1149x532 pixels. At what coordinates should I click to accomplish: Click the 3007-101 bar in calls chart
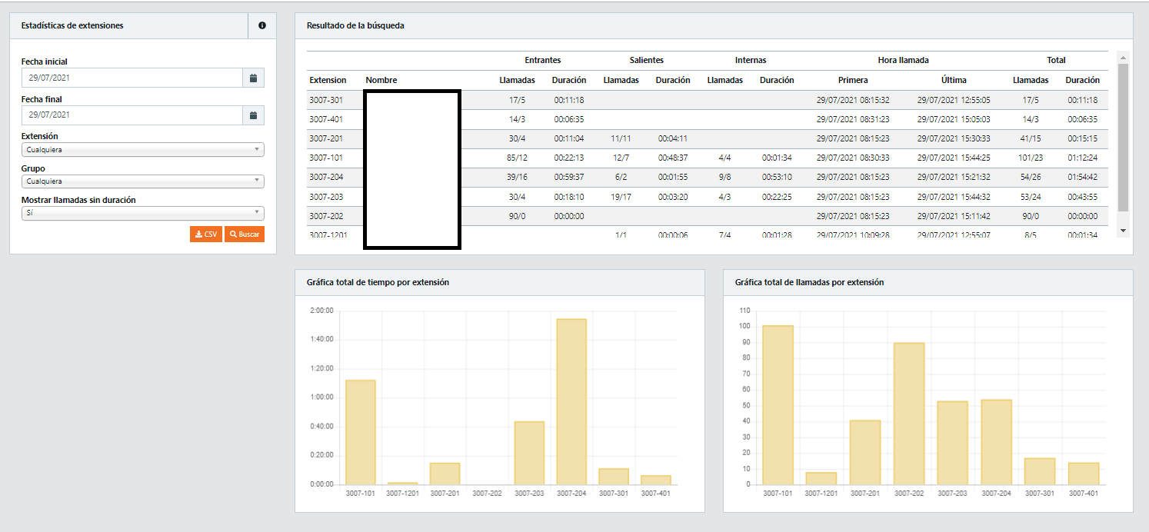tap(778, 405)
